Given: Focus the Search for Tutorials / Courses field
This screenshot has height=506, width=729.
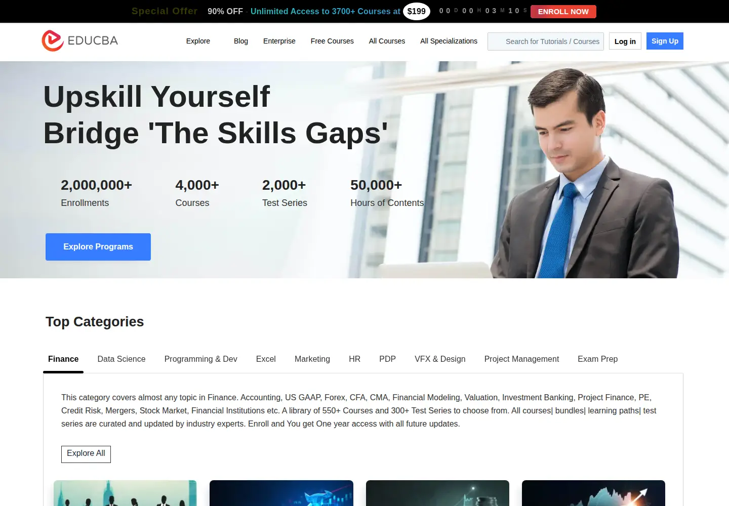Looking at the screenshot, I should (x=546, y=41).
